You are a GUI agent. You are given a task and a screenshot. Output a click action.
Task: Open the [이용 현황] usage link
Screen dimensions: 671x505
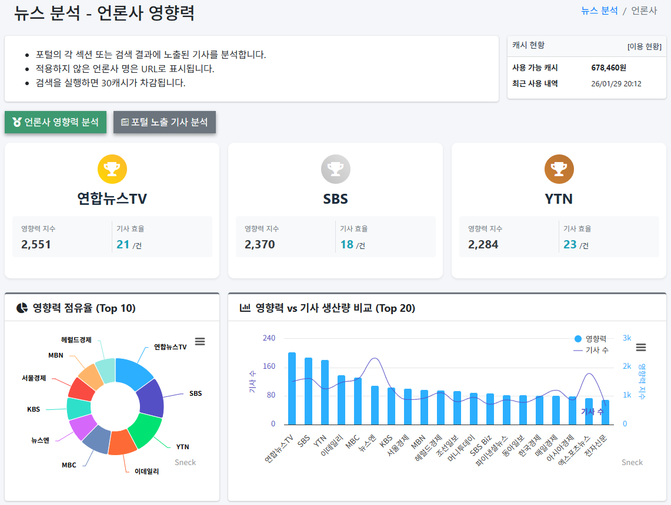[646, 46]
